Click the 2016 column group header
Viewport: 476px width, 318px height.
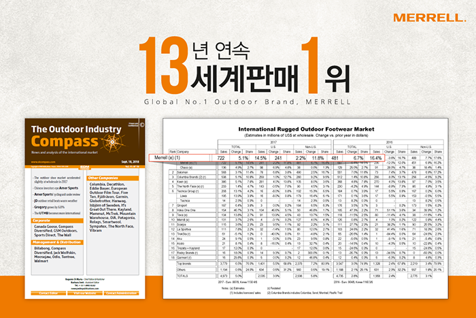[x=389, y=142]
